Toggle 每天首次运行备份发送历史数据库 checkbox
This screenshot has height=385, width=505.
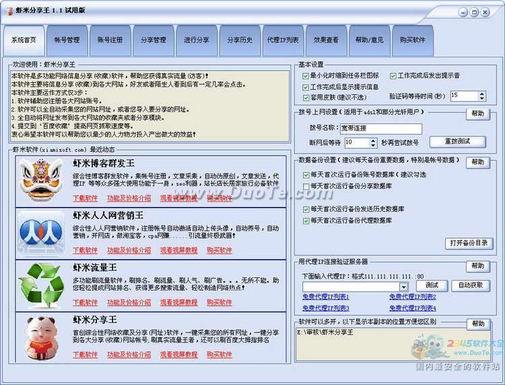306,210
